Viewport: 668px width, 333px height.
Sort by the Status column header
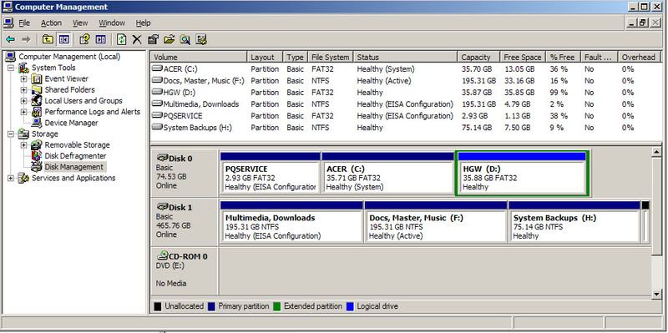(406, 57)
